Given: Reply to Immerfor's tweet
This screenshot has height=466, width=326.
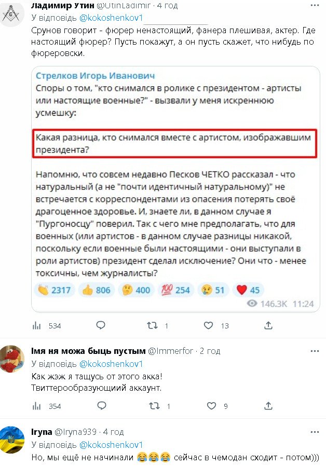Looking at the screenshot, I should (101, 406).
